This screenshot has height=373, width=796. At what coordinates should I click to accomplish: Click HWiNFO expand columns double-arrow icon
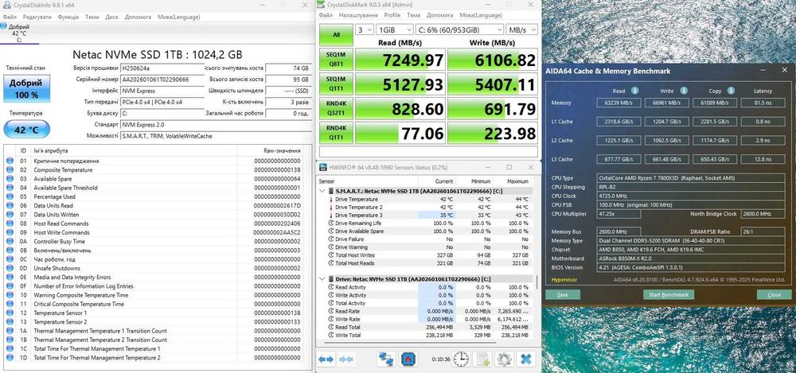pyautogui.click(x=326, y=359)
